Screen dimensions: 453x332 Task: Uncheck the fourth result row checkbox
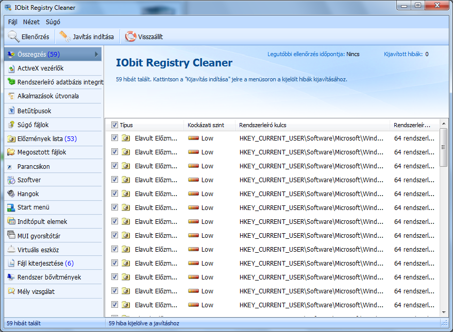[x=114, y=180]
